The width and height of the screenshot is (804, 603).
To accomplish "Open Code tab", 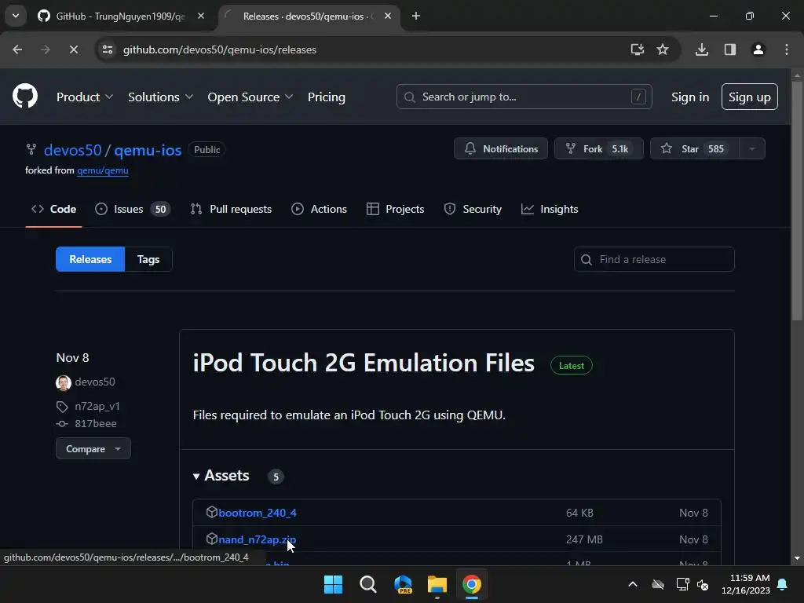I will pyautogui.click(x=54, y=209).
